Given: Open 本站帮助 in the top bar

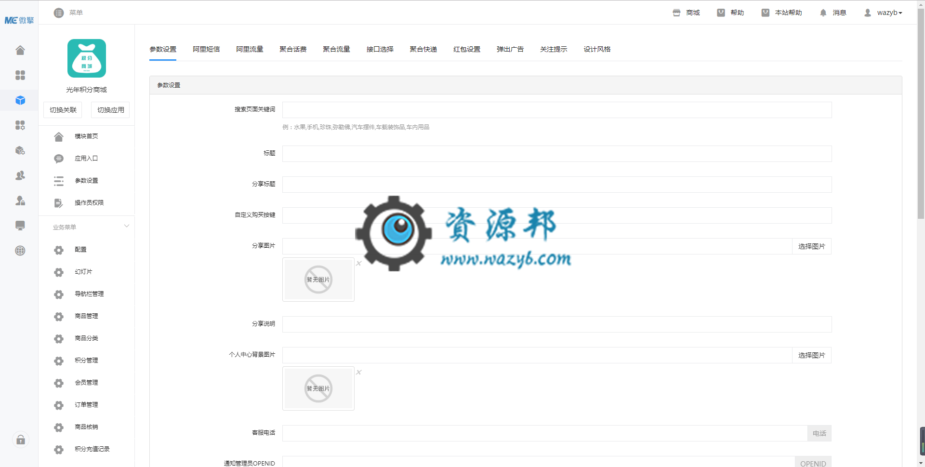Looking at the screenshot, I should point(781,13).
